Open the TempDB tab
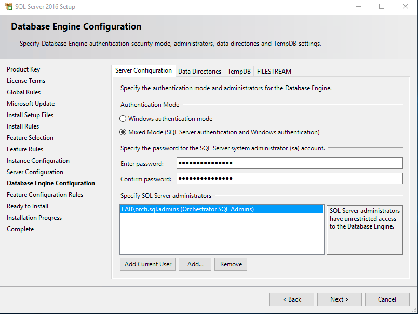418x314 pixels. 239,72
